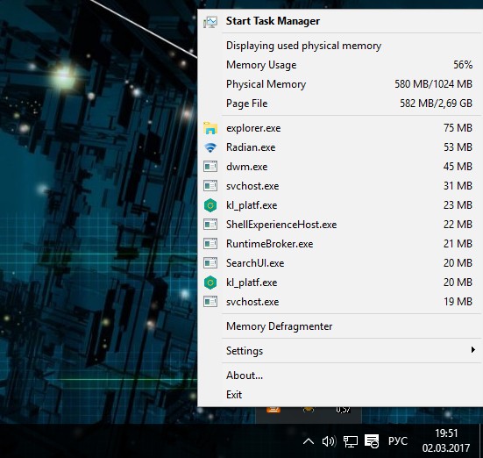Click the SearchUI.exe process icon
Image resolution: width=483 pixels, height=458 pixels.
coord(210,263)
